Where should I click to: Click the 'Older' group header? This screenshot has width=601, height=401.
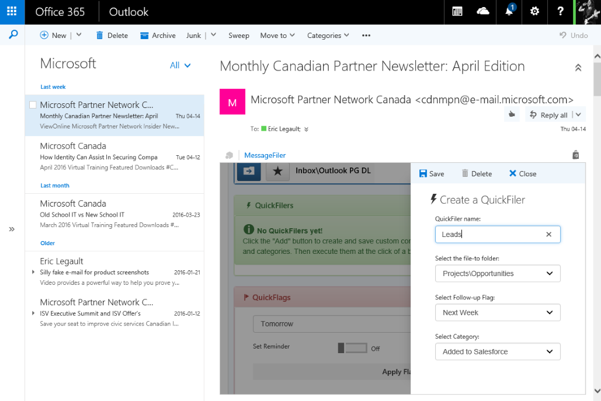pyautogui.click(x=47, y=243)
